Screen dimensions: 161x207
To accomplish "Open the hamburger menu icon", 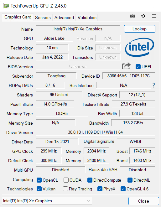I will tap(154, 16).
